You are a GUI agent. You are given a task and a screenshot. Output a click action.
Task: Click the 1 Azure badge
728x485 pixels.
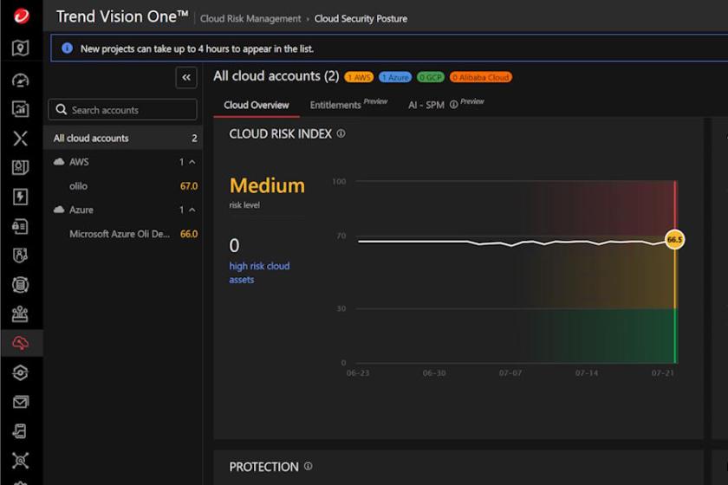click(x=395, y=77)
